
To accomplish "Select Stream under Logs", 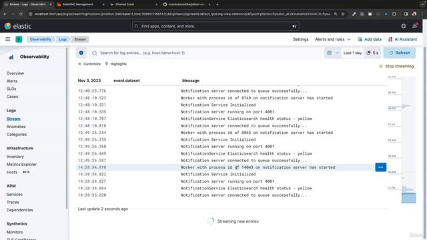I will click(x=13, y=119).
